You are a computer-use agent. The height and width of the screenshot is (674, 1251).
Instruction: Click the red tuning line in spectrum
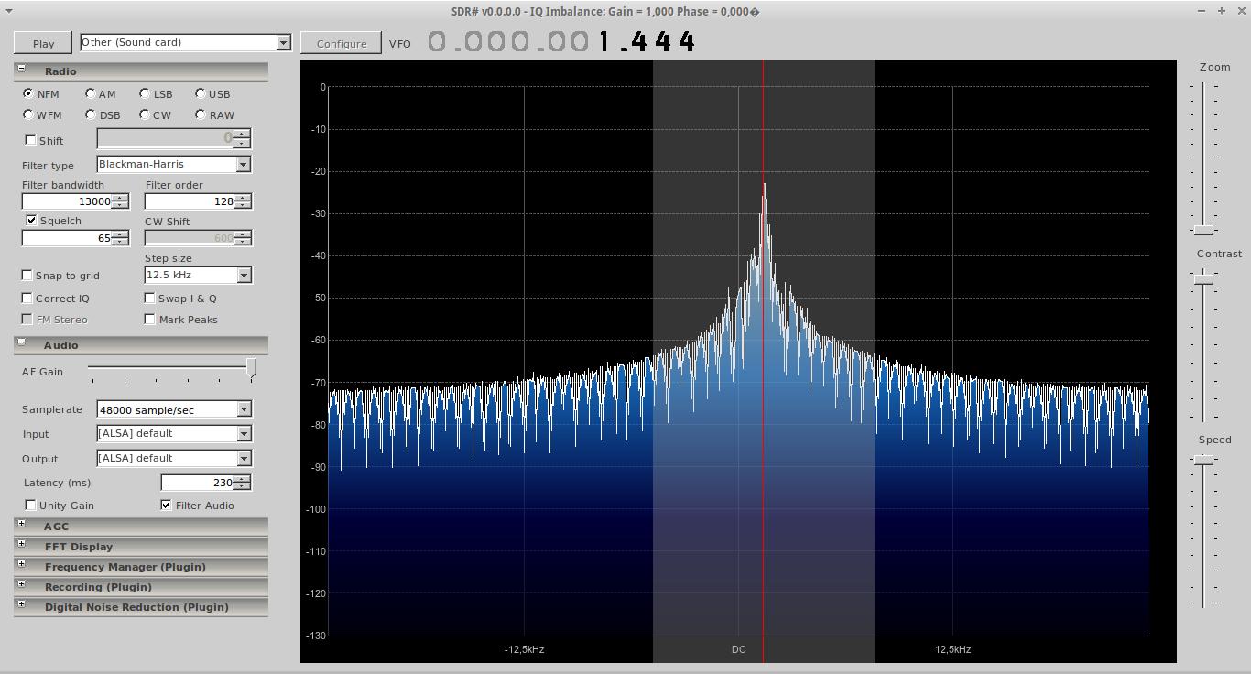coord(764,361)
